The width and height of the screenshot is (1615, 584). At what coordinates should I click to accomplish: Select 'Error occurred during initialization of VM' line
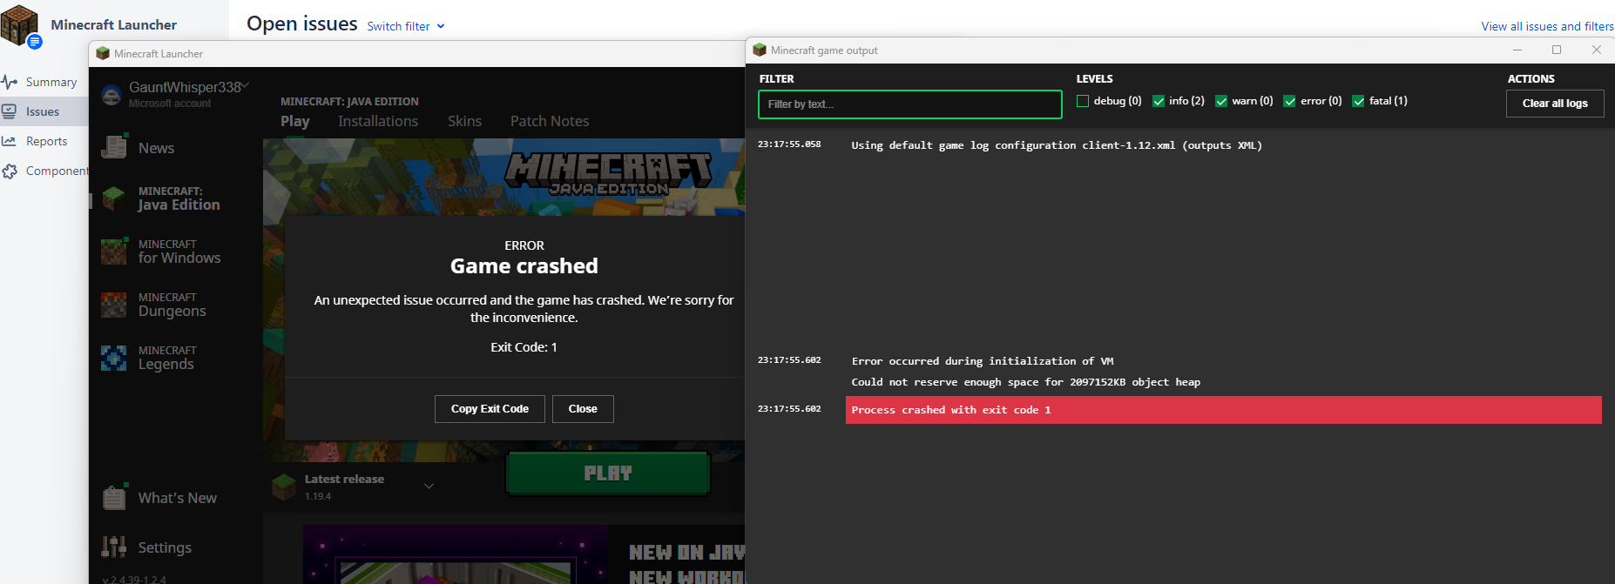pos(982,361)
